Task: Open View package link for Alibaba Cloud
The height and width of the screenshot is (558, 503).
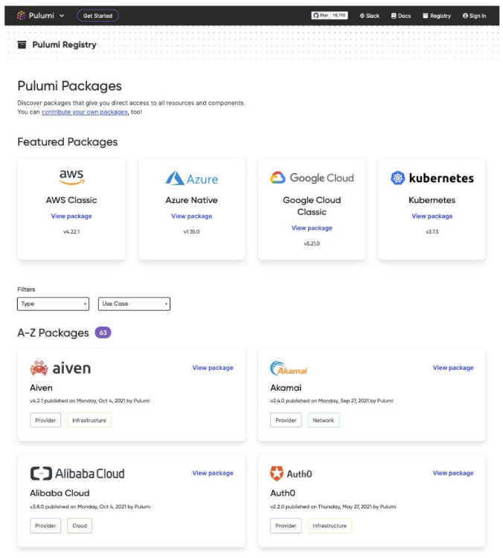Action: pyautogui.click(x=213, y=473)
